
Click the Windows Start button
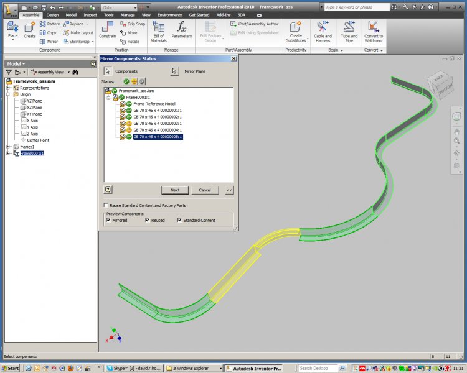pos(11,368)
